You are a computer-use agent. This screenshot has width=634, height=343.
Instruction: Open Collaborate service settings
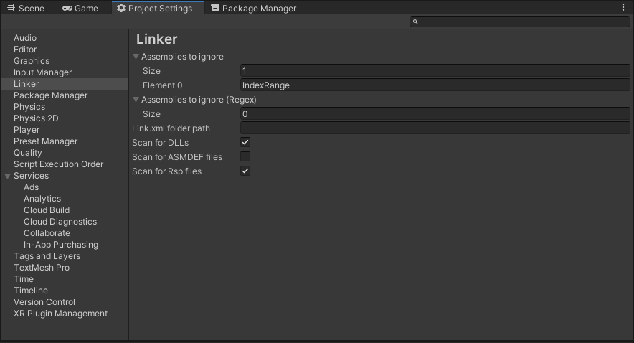47,233
